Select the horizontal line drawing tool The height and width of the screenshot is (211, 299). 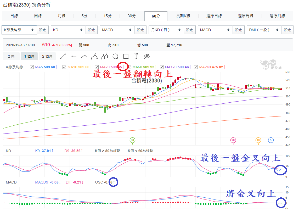point(74,56)
